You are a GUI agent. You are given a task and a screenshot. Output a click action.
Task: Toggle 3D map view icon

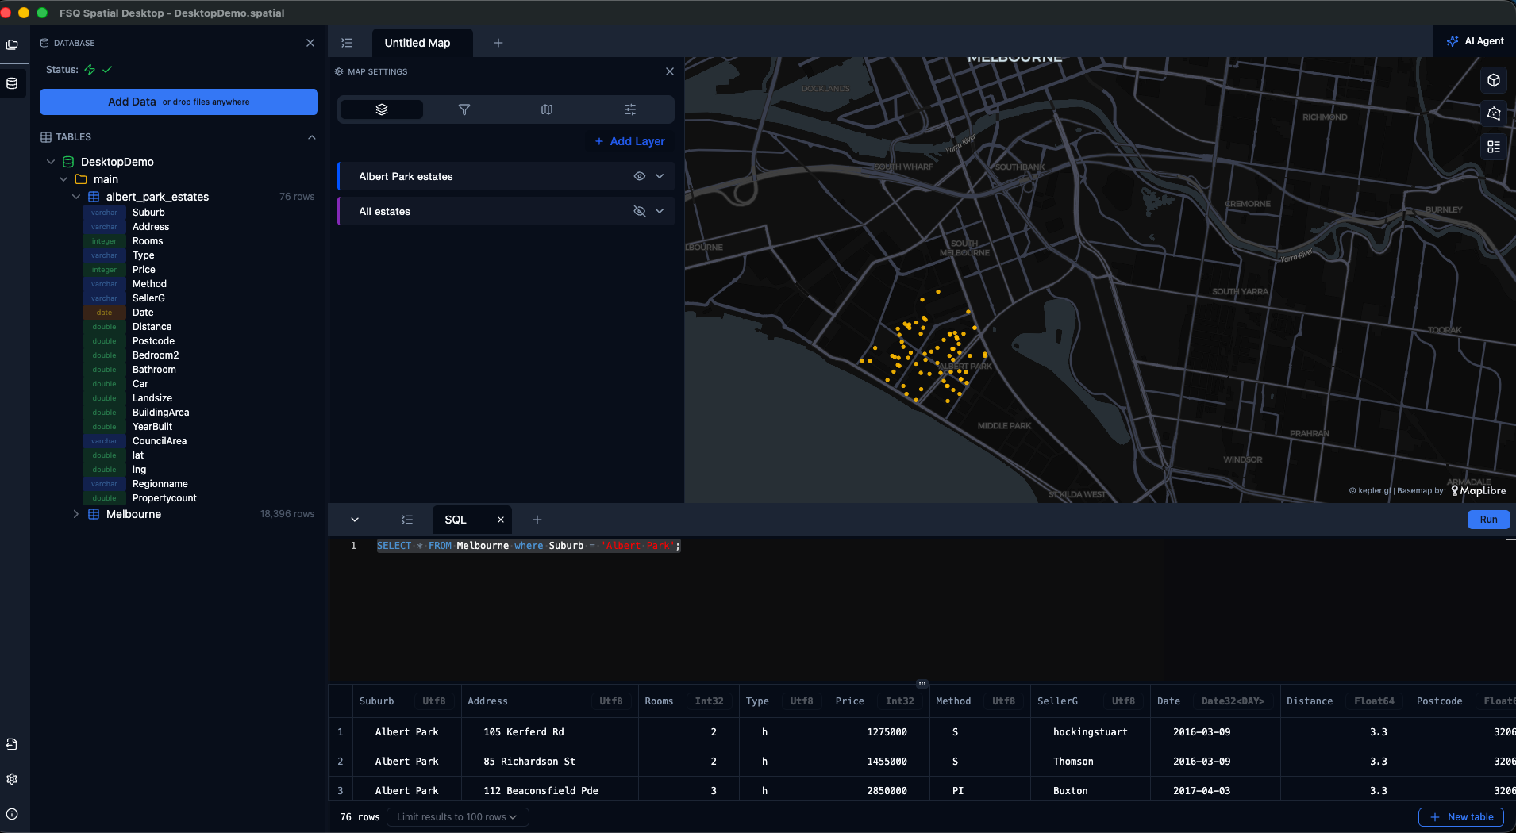1494,80
